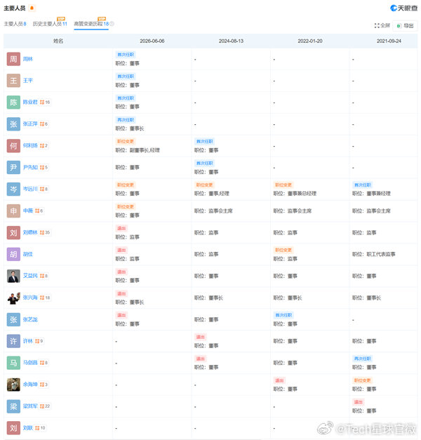This screenshot has height=440, width=421.
Task: Open the 历史主要人员 11 tab
Action: tap(50, 24)
